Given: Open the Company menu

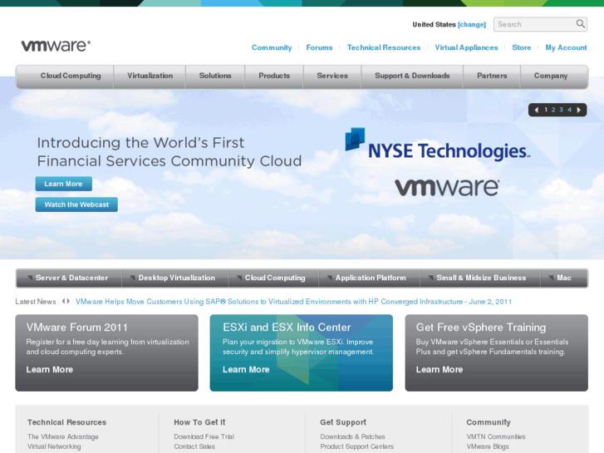Looking at the screenshot, I should click(551, 76).
